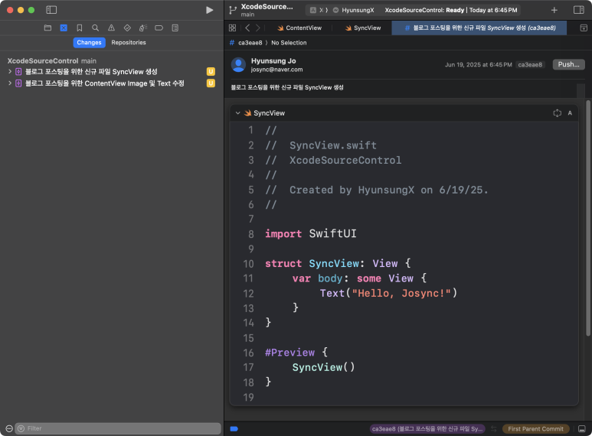This screenshot has width=592, height=436.
Task: Open the Report navigator icon
Action: (175, 28)
